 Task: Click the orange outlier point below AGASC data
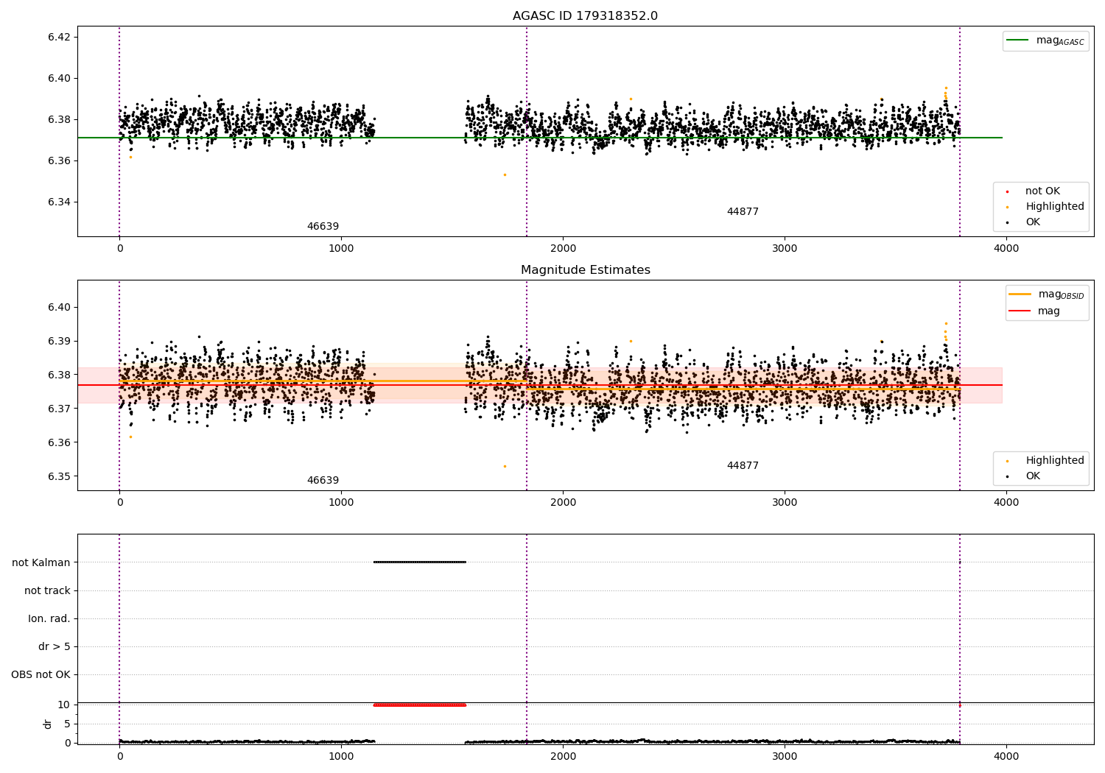coord(505,174)
